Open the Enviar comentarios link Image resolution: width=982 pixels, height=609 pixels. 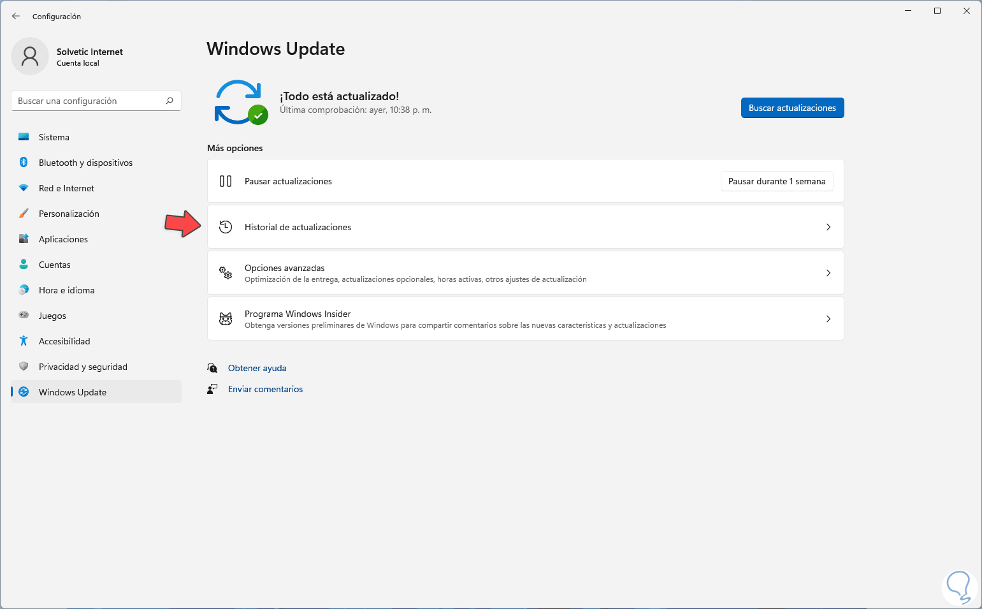tap(266, 389)
